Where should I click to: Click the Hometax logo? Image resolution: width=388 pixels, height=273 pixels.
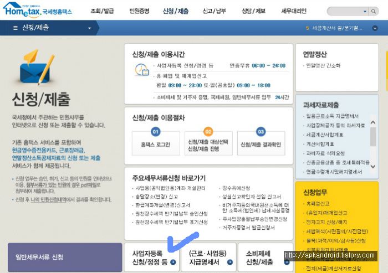(38, 10)
